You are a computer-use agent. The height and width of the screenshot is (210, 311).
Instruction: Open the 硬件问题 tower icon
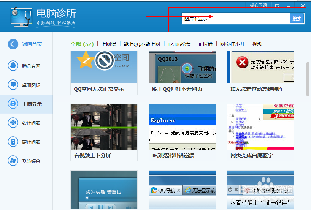(x=13, y=142)
